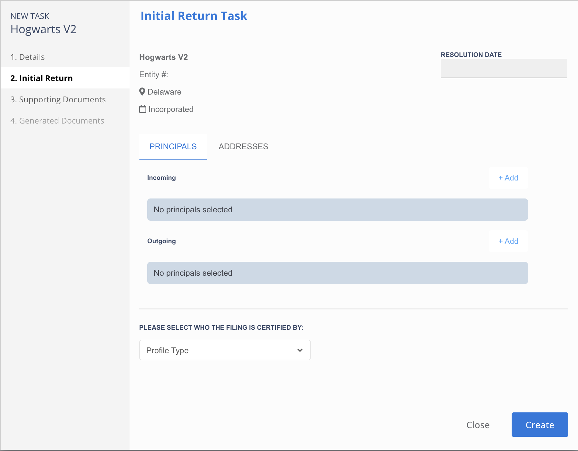Click the Close button
The image size is (578, 451).
click(x=478, y=425)
